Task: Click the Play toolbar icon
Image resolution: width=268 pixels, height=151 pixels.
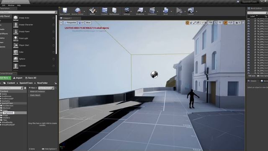Action: tap(179, 10)
